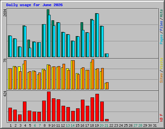Viewport: 165px width, 129px height.
Task: Click green weekend day 20 label
Action: (x=102, y=125)
